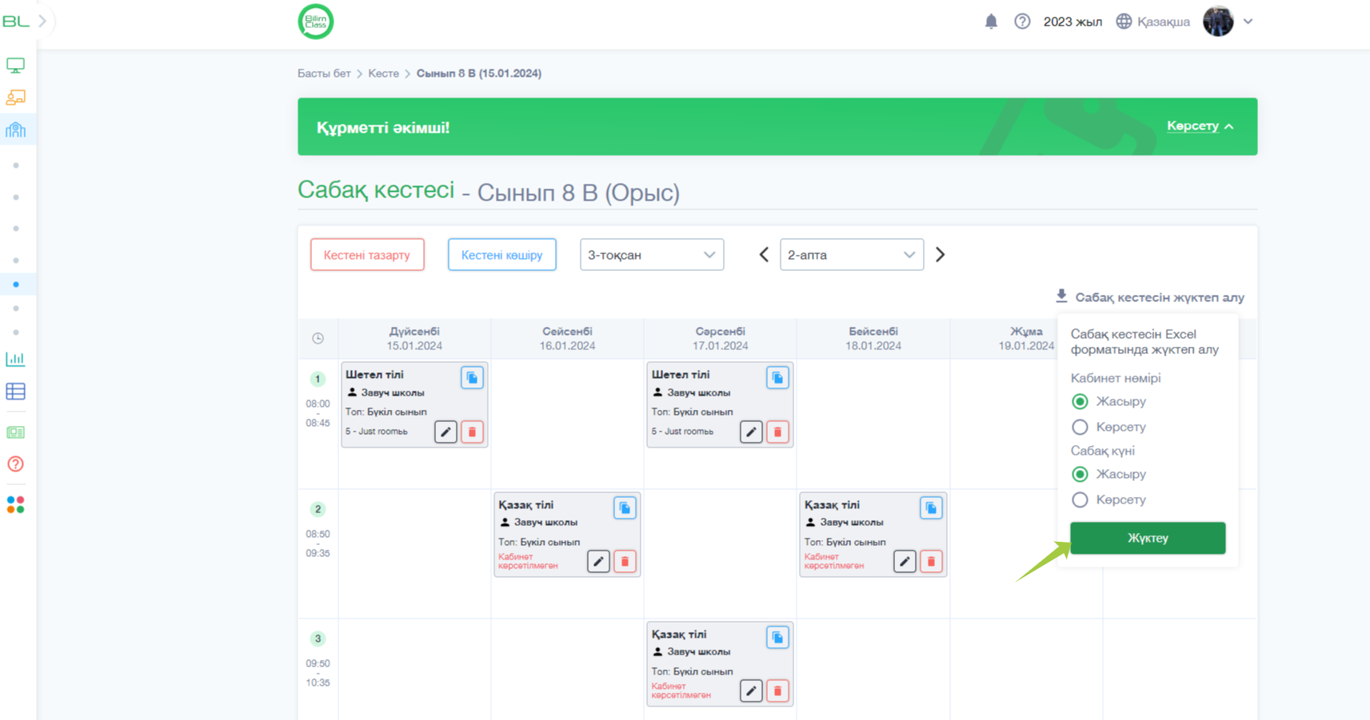Click the Бейсенбі 18.01.2024 column header
1370x720 pixels.
873,339
